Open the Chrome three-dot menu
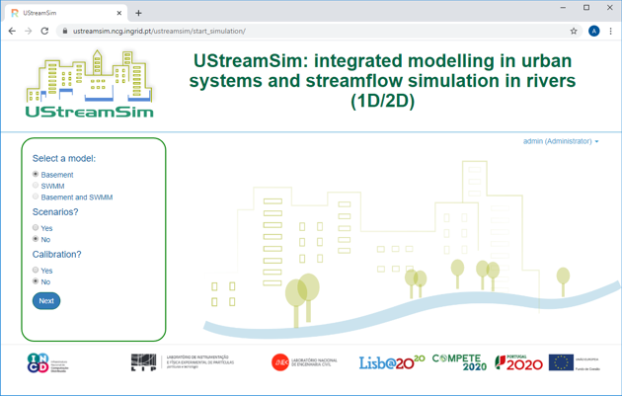The height and width of the screenshot is (396, 622). 610,31
